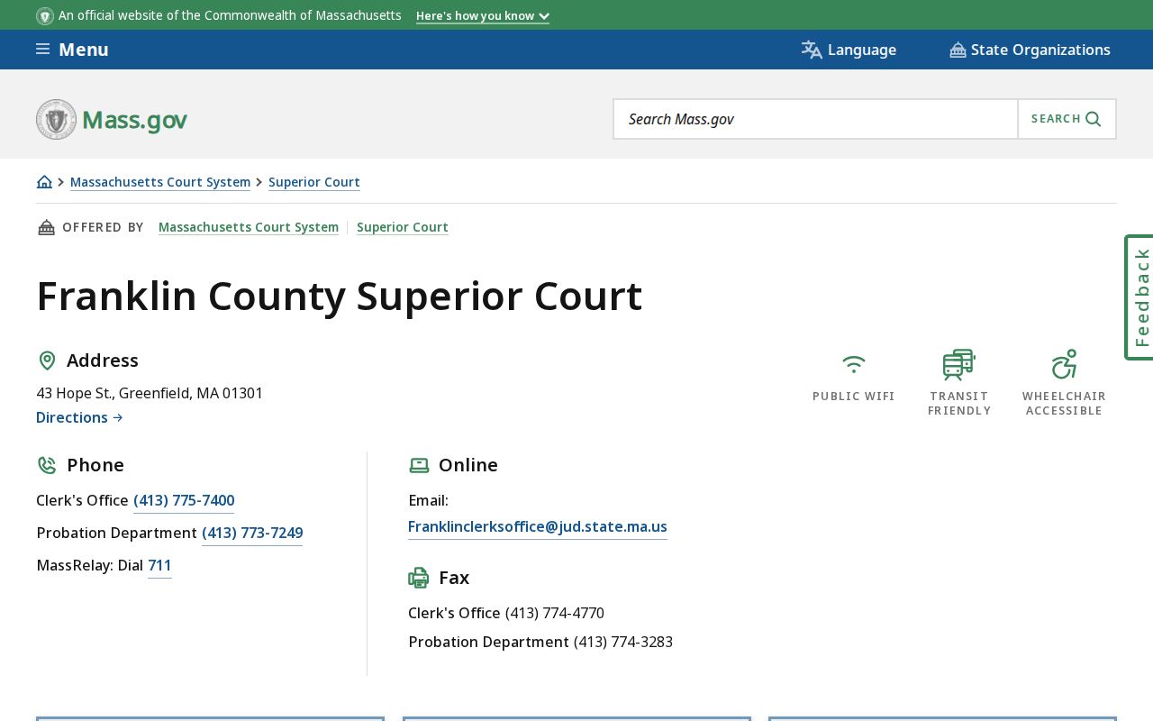Click the home breadcrumb icon

[x=44, y=181]
